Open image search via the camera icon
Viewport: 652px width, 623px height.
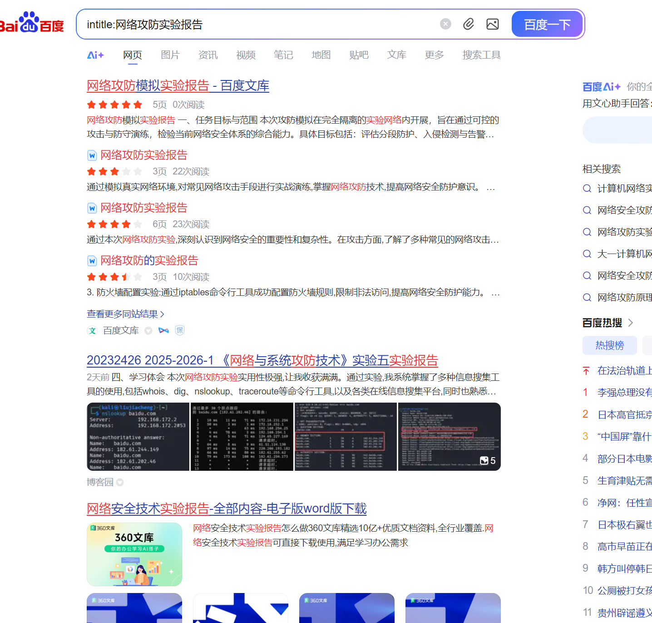click(492, 24)
